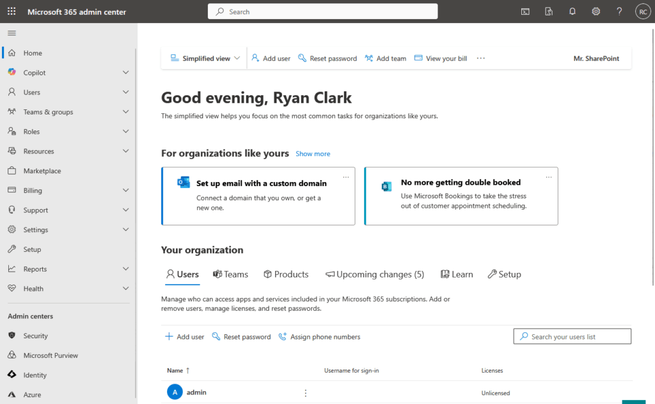This screenshot has height=404, width=655.
Task: Click the main page vertical scrollbar
Action: (x=652, y=157)
